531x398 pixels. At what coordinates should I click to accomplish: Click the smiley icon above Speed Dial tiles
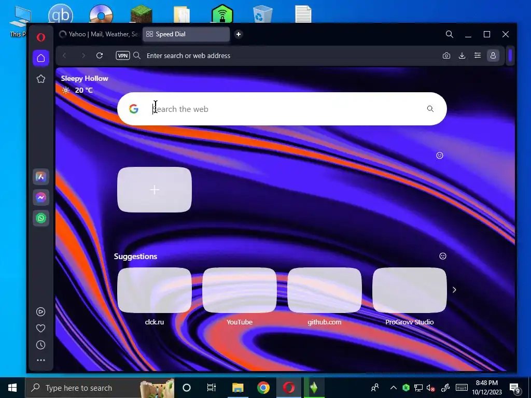click(440, 155)
